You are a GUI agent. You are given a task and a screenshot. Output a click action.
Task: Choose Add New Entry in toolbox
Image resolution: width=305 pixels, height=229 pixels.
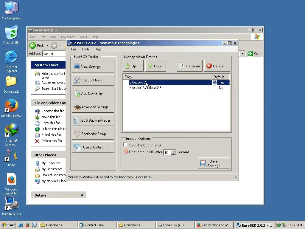[x=93, y=93]
